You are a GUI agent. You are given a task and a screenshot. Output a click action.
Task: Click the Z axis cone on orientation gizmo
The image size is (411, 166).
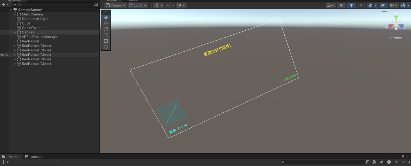[402, 27]
